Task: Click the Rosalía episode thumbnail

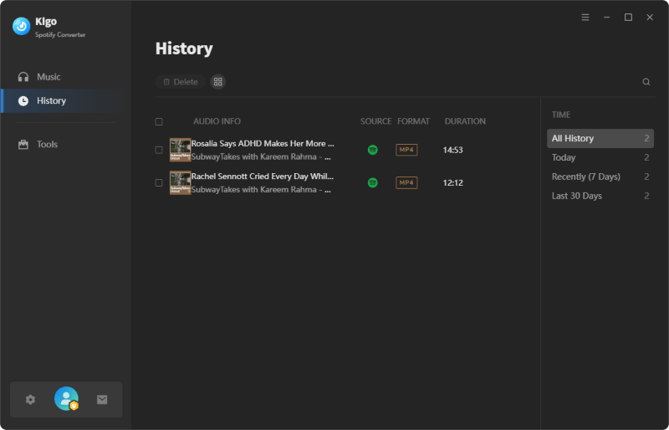Action: coord(180,150)
